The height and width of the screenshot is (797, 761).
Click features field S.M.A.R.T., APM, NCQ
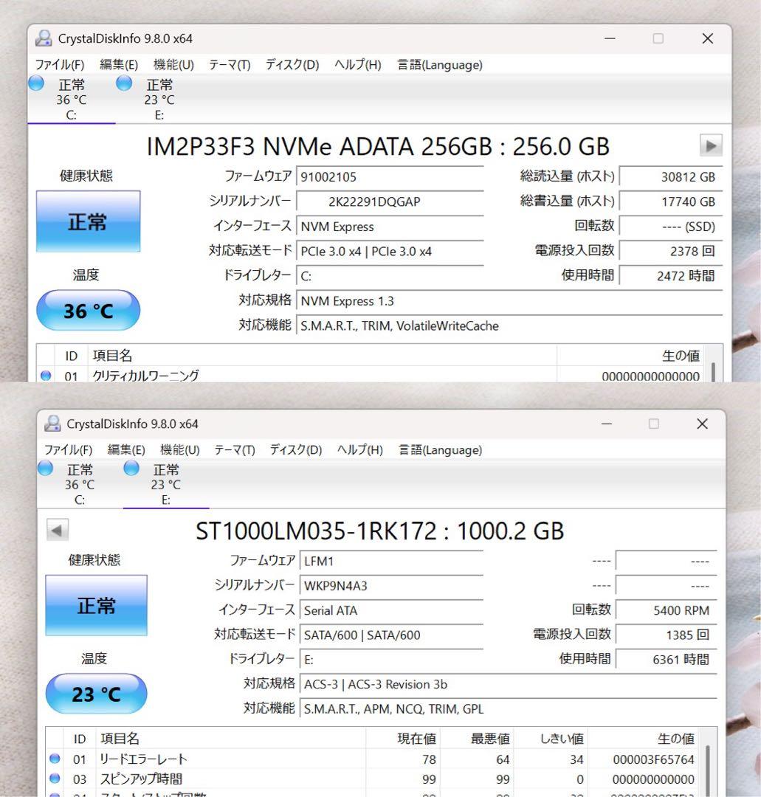509,708
